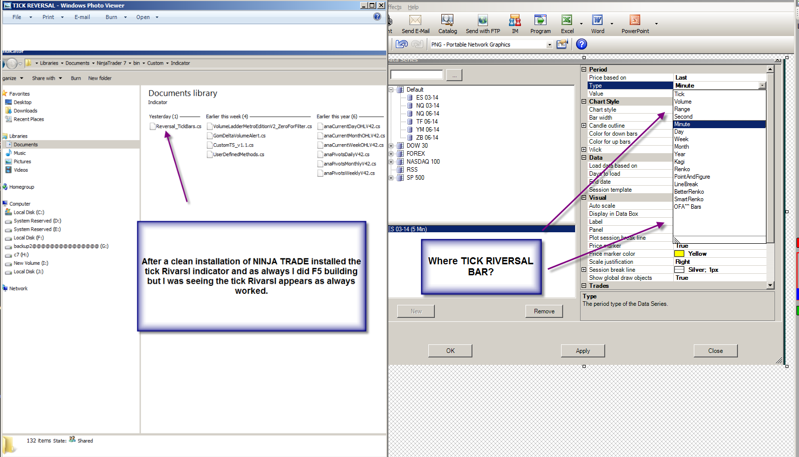
Task: Open Photo Viewer help icon
Action: tap(377, 17)
